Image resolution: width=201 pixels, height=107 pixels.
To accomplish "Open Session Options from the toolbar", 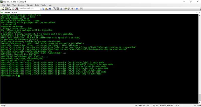I will (66, 9).
